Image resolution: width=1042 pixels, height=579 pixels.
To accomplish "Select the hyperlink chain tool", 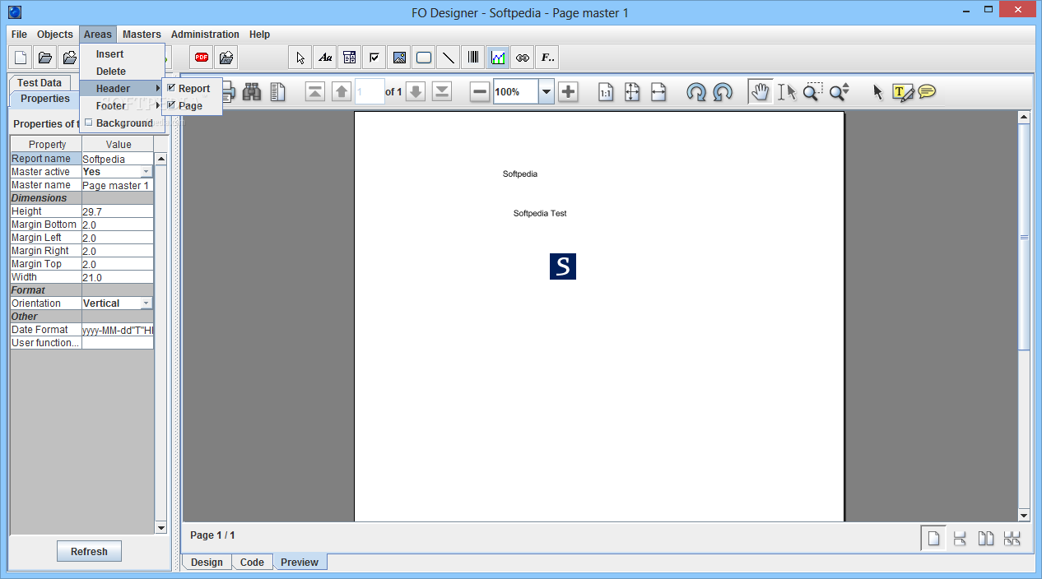I will (523, 58).
